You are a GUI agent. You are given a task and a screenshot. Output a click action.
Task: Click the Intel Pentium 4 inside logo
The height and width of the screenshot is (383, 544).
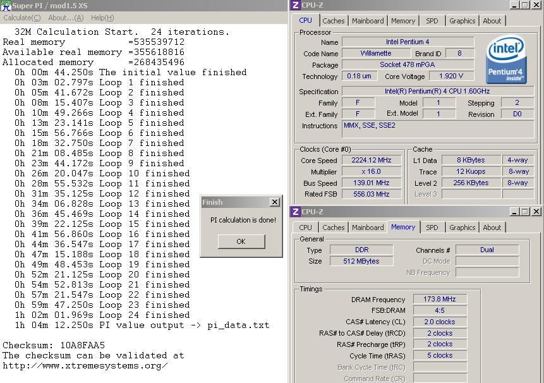tap(506, 61)
